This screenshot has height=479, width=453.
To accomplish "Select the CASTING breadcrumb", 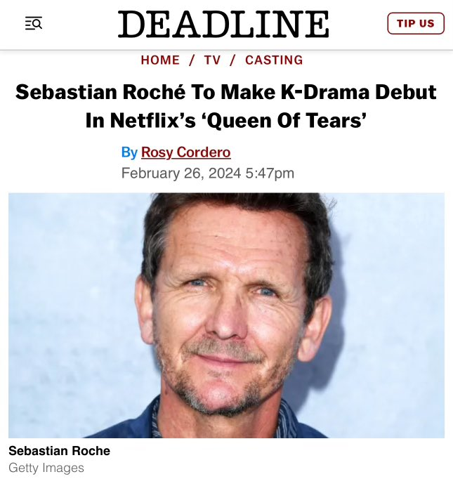I will pyautogui.click(x=274, y=60).
